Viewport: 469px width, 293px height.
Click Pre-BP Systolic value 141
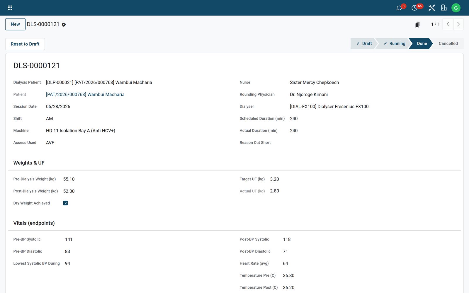point(69,239)
